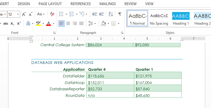Apply red font color
This screenshot has width=211, height=108.
49,24
